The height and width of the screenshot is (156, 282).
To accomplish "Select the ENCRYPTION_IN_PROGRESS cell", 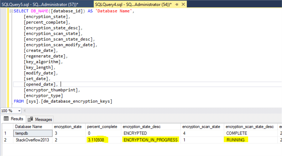I will (151, 140).
